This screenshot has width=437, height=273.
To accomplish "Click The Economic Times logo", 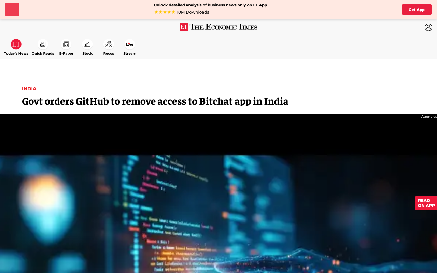I will [x=218, y=27].
